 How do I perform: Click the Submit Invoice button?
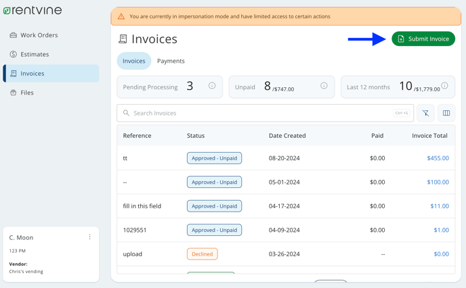423,39
